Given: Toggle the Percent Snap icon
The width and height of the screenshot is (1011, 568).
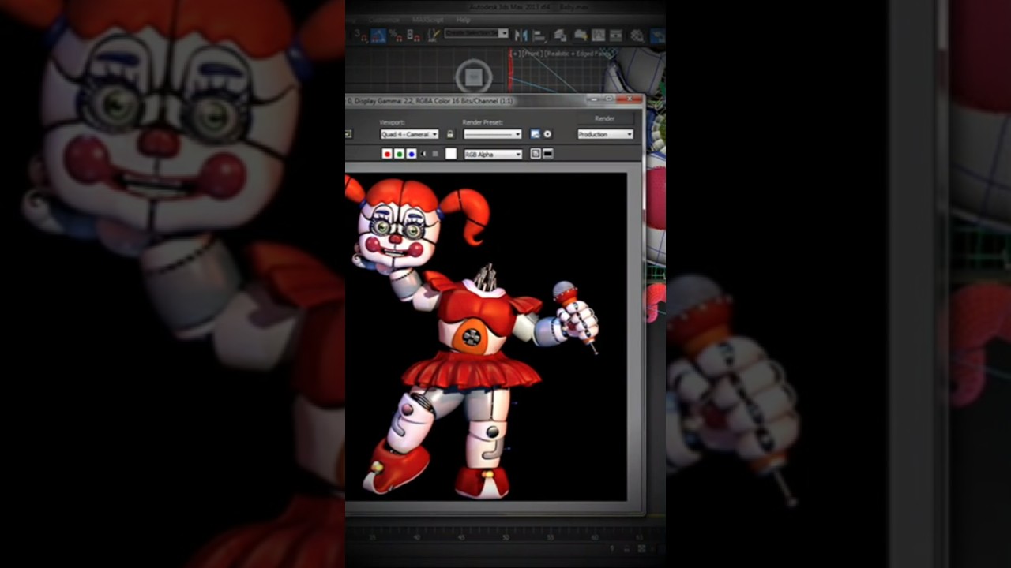Looking at the screenshot, I should pyautogui.click(x=395, y=35).
